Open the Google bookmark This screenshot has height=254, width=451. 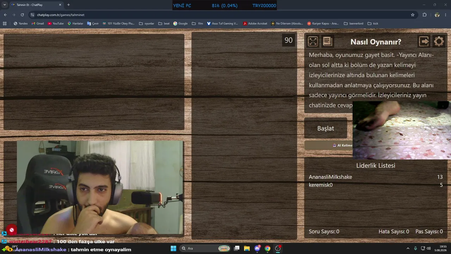click(x=180, y=24)
